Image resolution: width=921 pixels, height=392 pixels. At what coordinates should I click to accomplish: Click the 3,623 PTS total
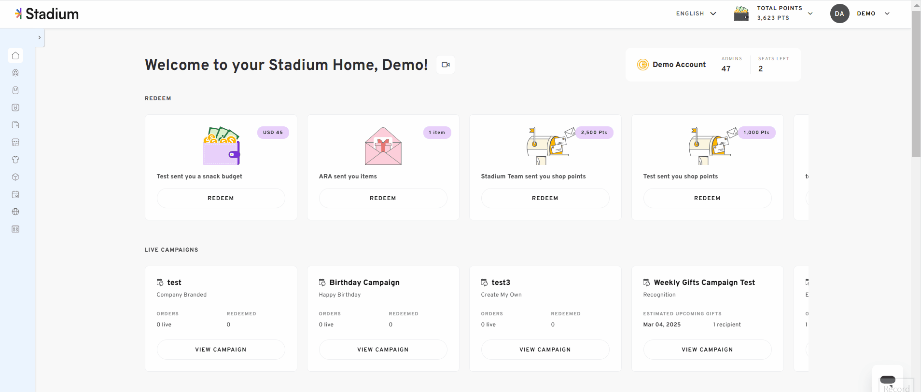click(773, 18)
